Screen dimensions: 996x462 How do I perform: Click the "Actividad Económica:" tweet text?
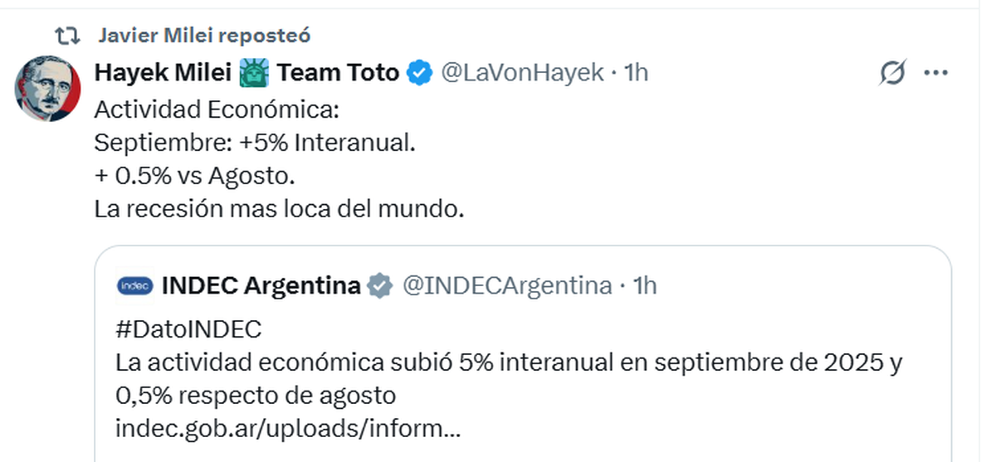coord(217,109)
